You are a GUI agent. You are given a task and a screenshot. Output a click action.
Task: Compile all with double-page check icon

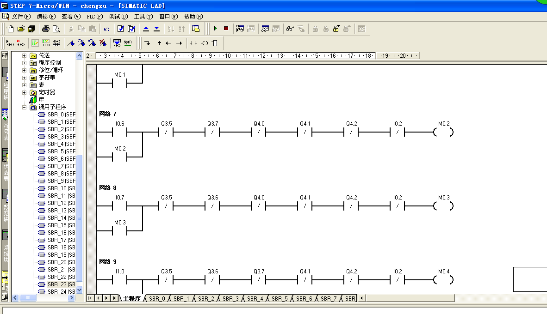click(131, 29)
